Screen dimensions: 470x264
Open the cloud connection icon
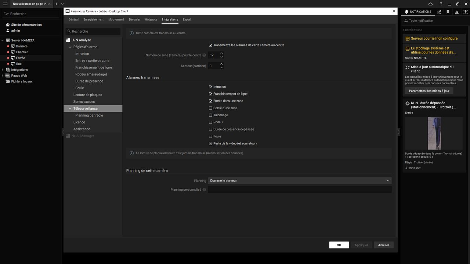click(431, 4)
